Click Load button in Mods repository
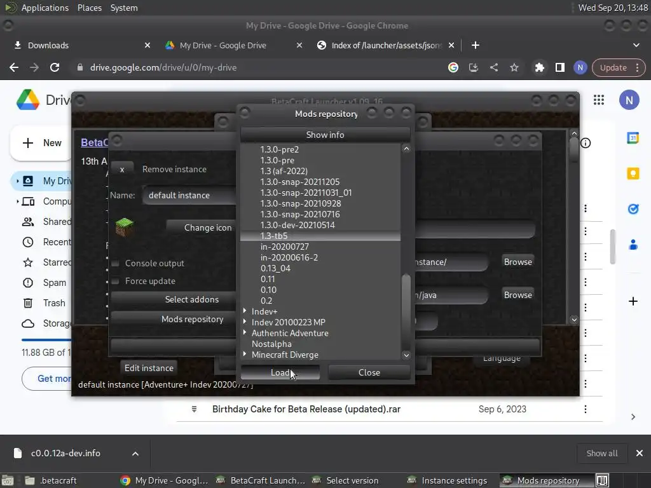This screenshot has width=651, height=488. (280, 372)
